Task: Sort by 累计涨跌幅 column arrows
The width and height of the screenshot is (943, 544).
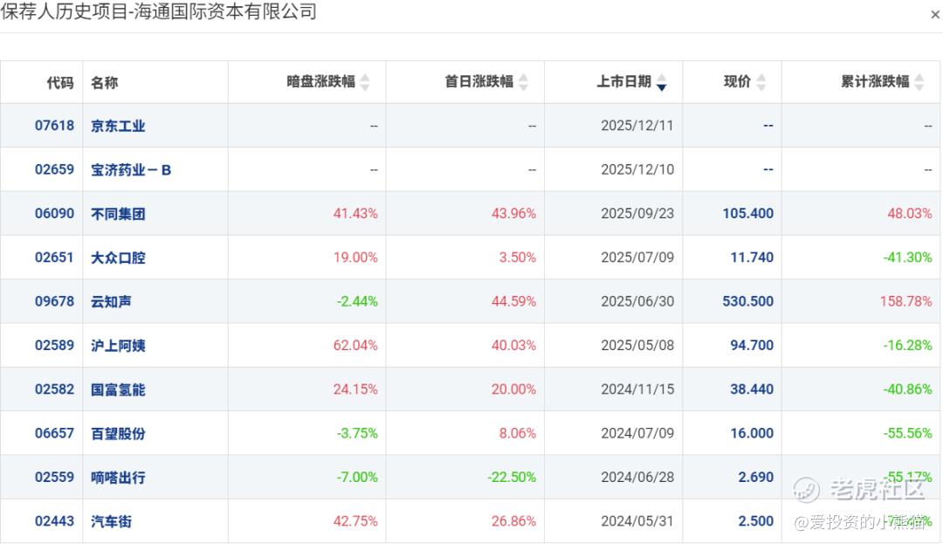Action: pos(919,82)
